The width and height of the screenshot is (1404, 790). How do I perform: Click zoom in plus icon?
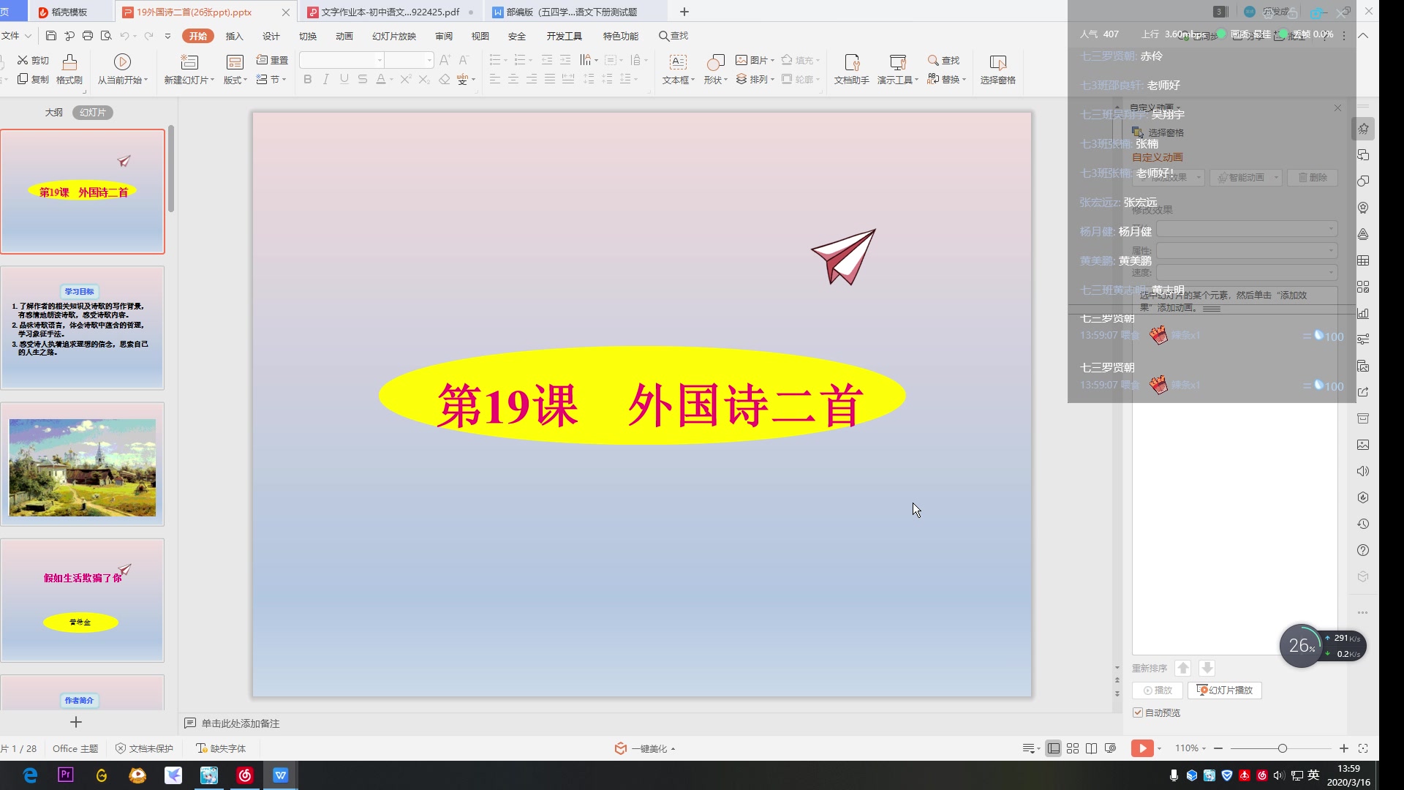point(1344,748)
